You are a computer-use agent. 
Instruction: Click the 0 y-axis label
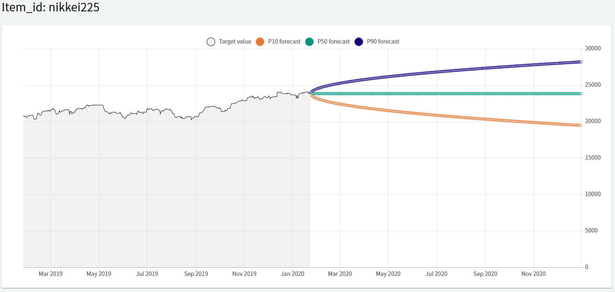coord(587,267)
